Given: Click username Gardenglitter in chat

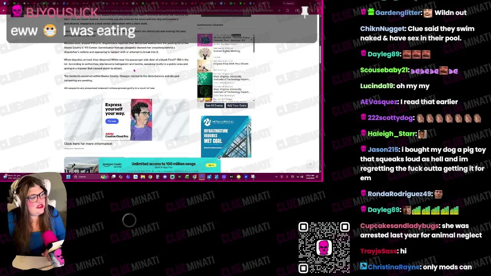Looking at the screenshot, I should click(x=398, y=13).
